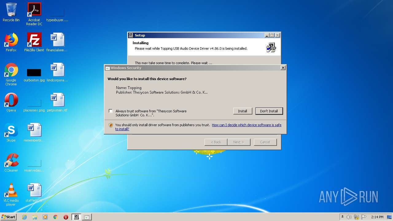
Task: Check Always trust software from Thesycon
Action: (x=111, y=111)
